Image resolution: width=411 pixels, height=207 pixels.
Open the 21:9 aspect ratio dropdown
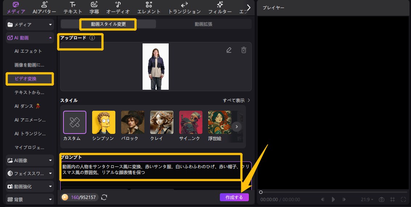(367, 199)
